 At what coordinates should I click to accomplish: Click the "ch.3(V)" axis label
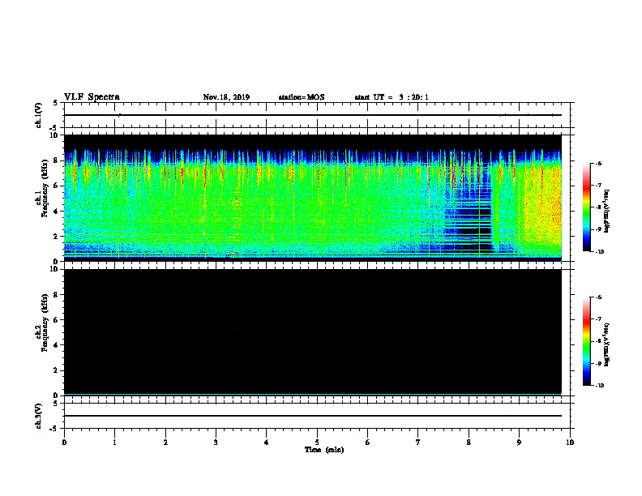pyautogui.click(x=38, y=416)
